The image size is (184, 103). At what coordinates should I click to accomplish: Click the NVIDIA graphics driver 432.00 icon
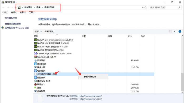(x=35, y=50)
